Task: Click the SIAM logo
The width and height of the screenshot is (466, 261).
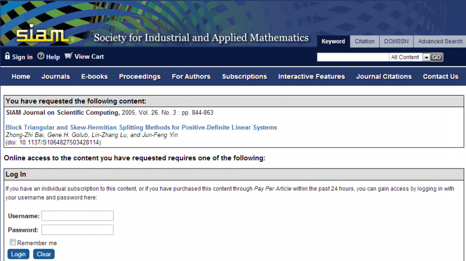Action: 45,33
